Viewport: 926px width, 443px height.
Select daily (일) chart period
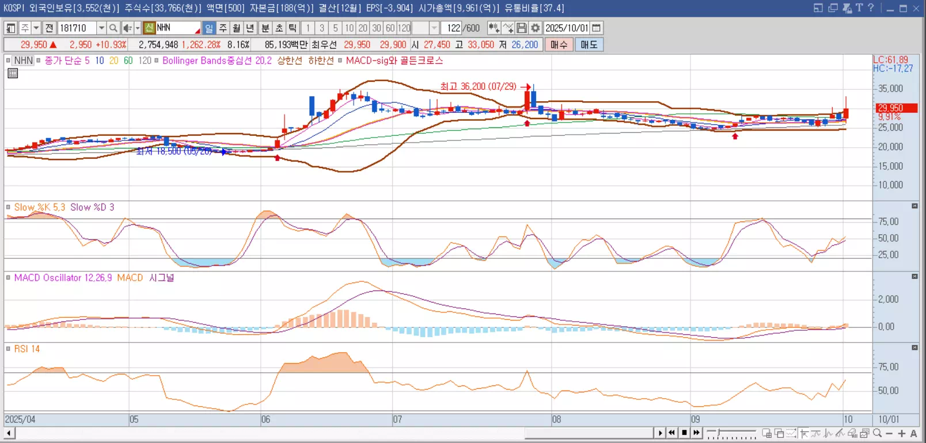pos(208,28)
